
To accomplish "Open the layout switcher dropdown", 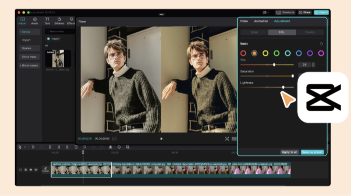I will coord(266,12).
